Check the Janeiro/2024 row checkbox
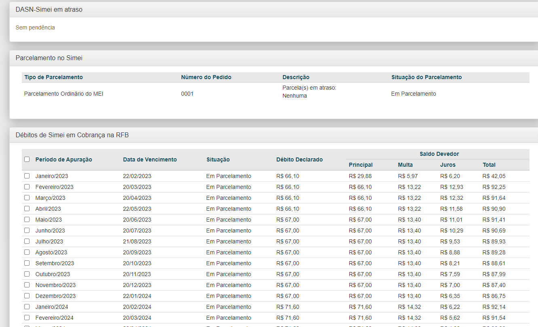This screenshot has height=327, width=538. tap(27, 307)
